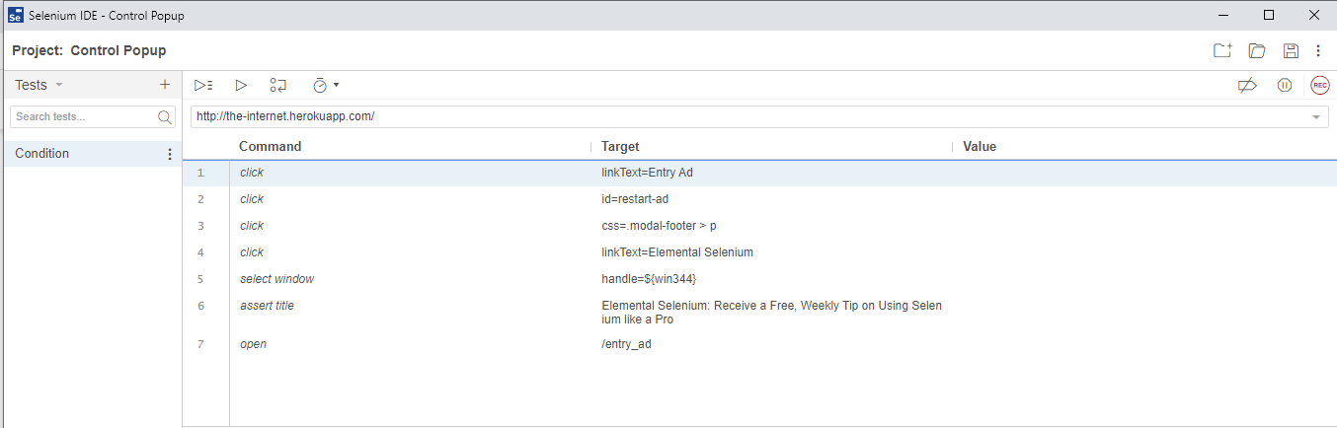Click the base URL field
Screen dimensions: 1337x428
tap(741, 116)
